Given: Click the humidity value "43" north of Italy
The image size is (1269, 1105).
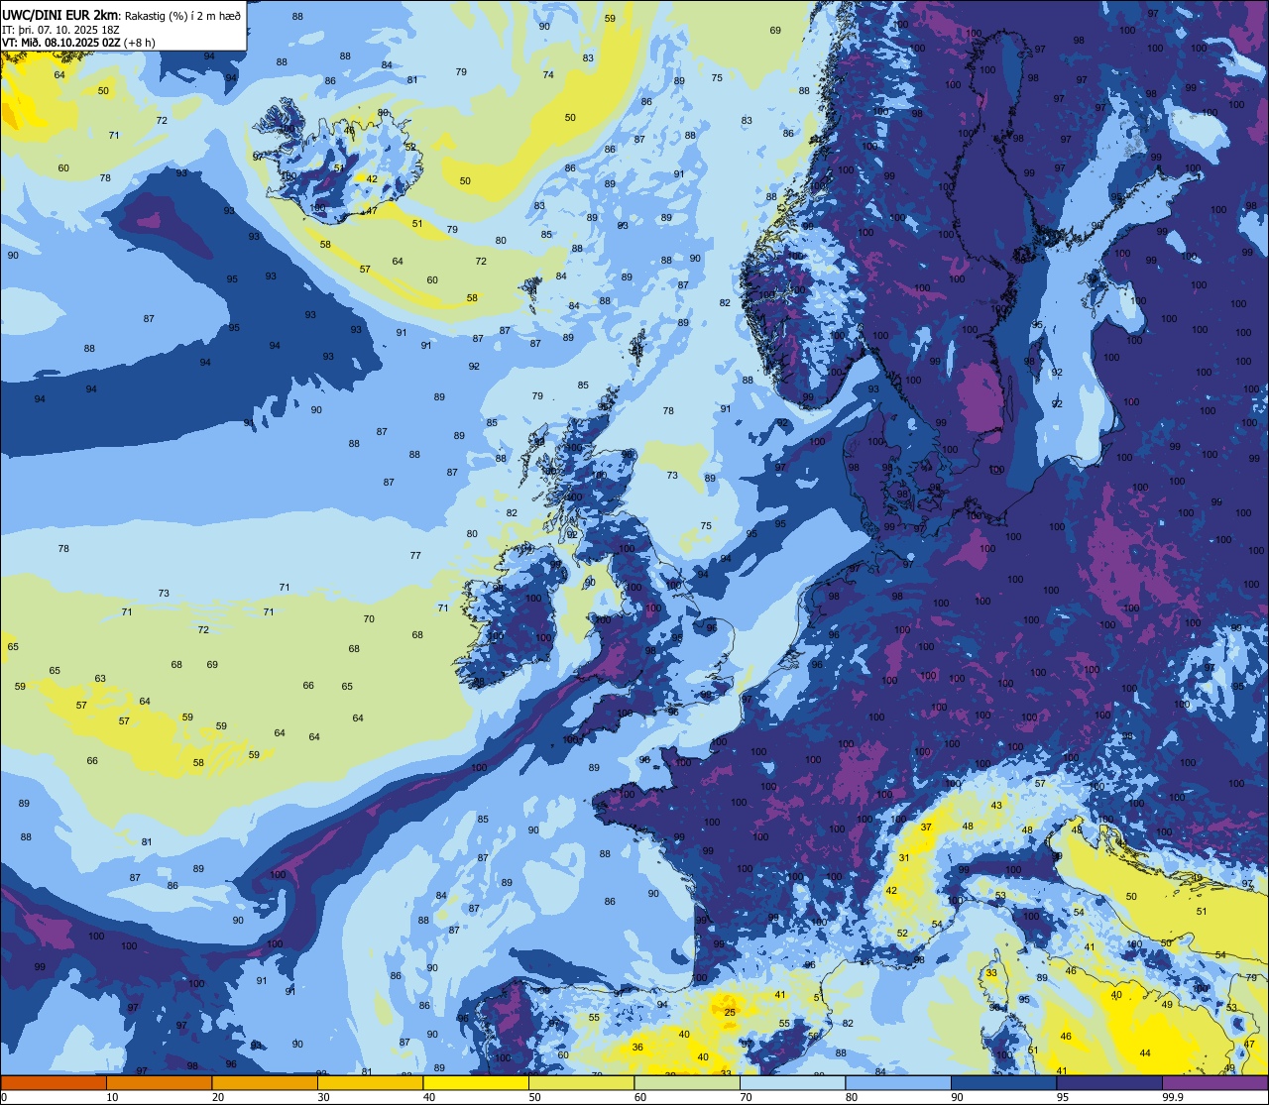Looking at the screenshot, I should (x=996, y=805).
